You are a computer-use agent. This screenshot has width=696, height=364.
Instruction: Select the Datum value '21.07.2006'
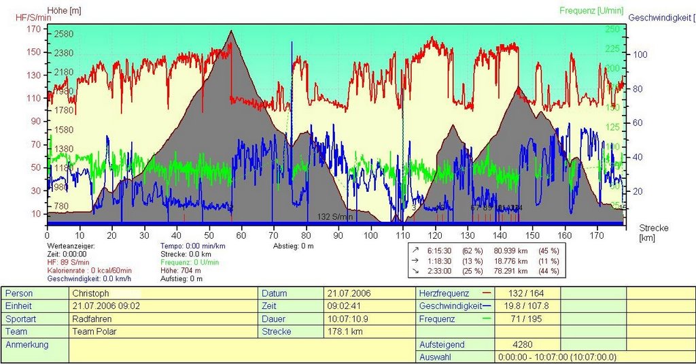[x=349, y=293]
